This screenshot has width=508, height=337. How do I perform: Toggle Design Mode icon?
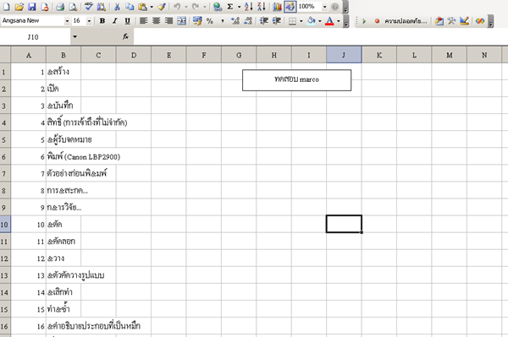coord(464,21)
